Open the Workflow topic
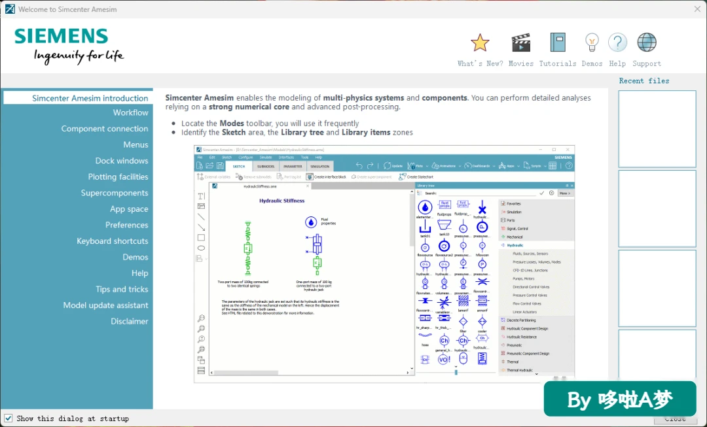Screen dimensions: 707x427 coord(130,112)
